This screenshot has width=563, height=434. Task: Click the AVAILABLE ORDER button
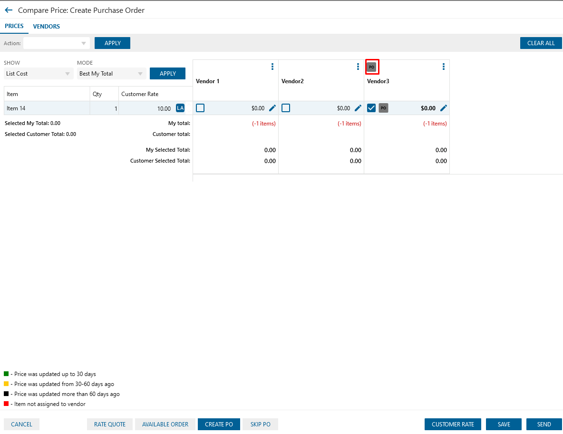(165, 424)
